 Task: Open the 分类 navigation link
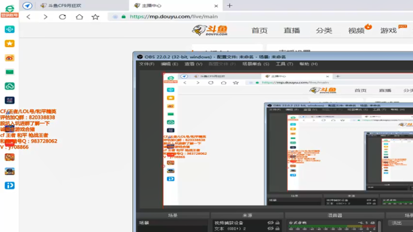(x=324, y=30)
